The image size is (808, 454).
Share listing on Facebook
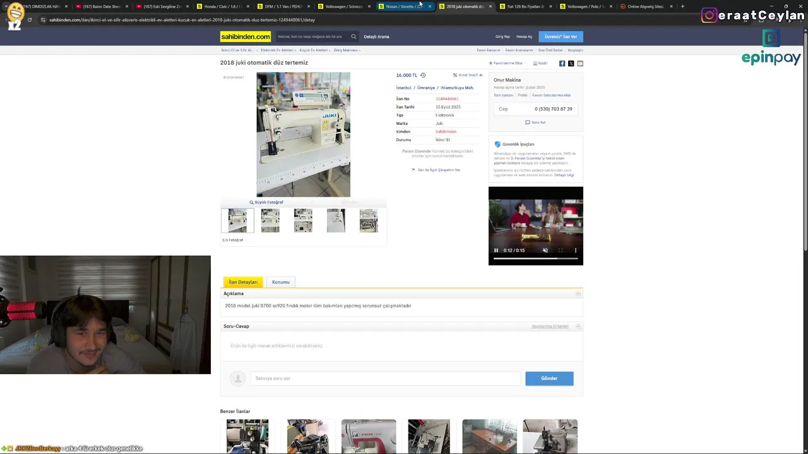tap(562, 64)
